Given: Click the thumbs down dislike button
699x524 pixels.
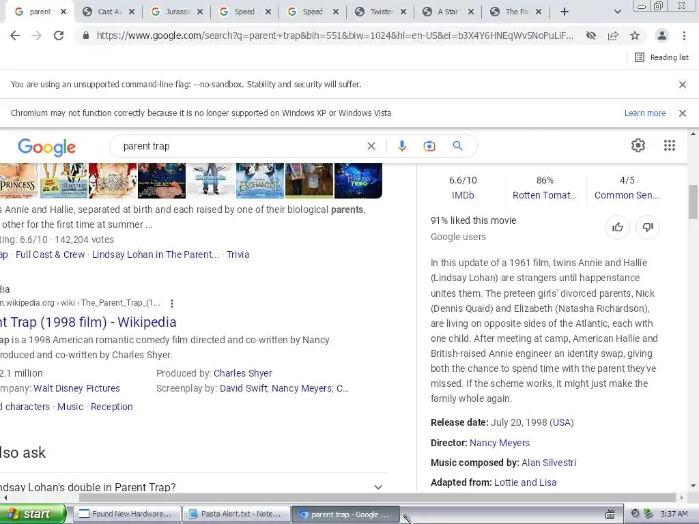Looking at the screenshot, I should 647,227.
